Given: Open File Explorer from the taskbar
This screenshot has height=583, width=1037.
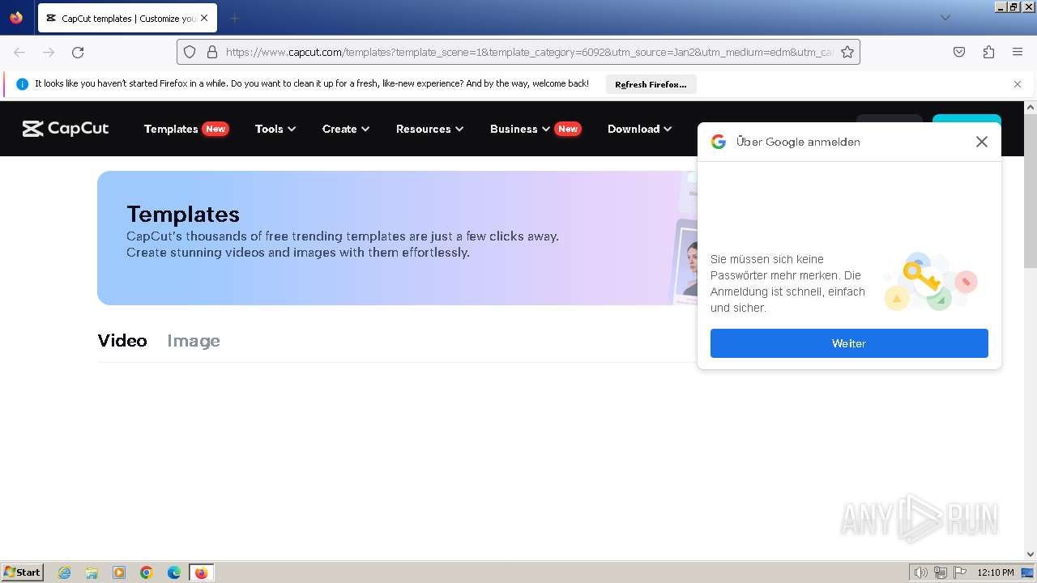Looking at the screenshot, I should coord(92,572).
